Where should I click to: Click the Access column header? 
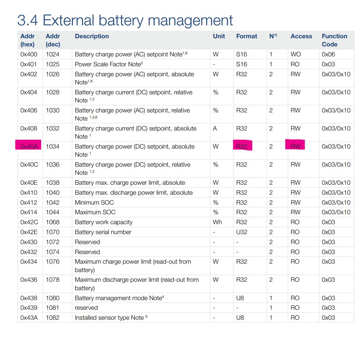point(301,36)
